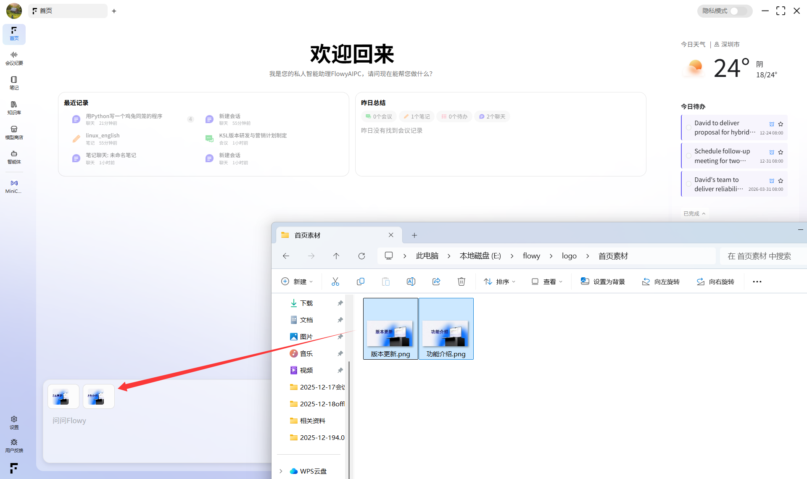Select the 功能介绍.png thumbnail
Image resolution: width=807 pixels, height=479 pixels.
click(446, 329)
